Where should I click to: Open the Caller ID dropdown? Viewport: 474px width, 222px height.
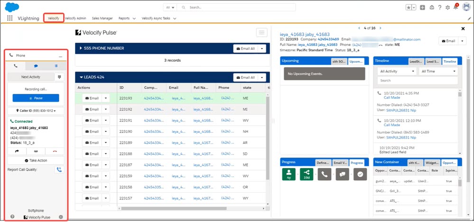pyautogui.click(x=36, y=111)
